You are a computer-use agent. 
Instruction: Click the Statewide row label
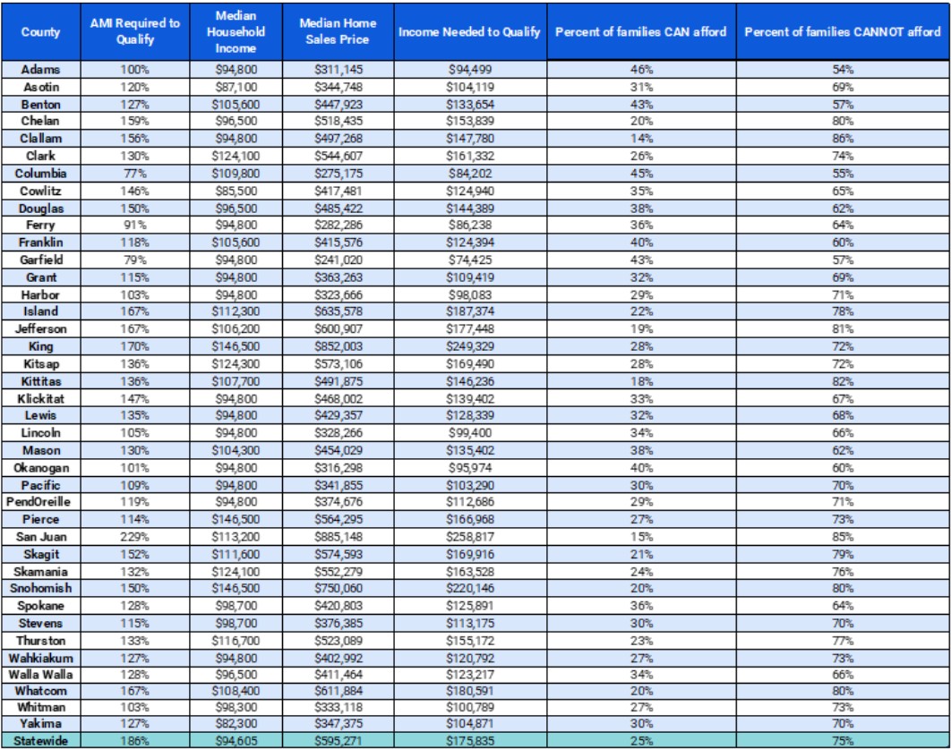coord(40,741)
